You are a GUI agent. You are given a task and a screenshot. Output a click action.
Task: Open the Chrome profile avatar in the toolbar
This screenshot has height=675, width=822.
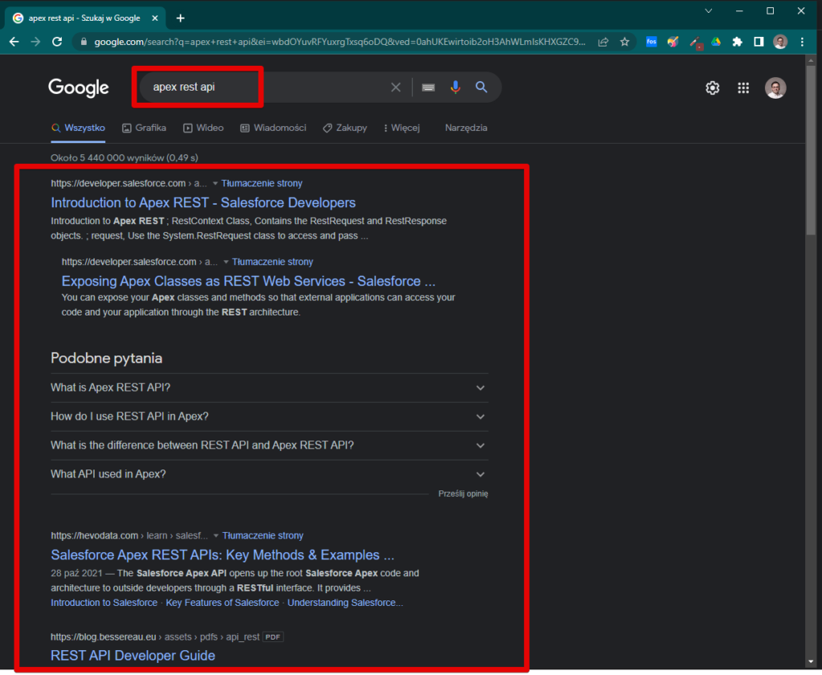coord(780,42)
